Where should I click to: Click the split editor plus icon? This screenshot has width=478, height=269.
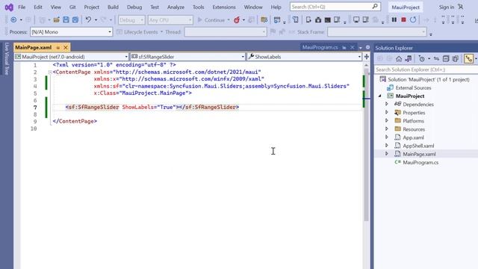point(367,57)
